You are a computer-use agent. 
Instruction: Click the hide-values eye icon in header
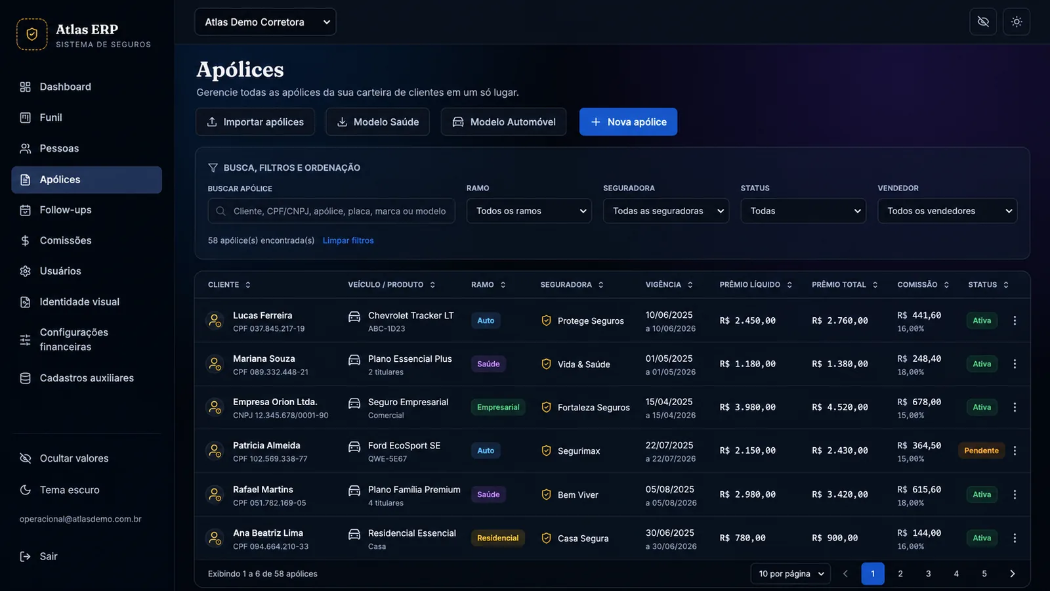983,22
